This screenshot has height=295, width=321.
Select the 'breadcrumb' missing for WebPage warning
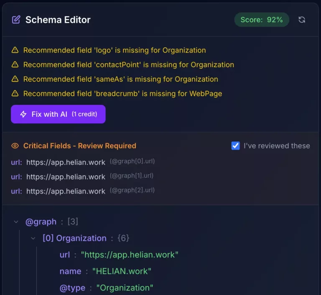[122, 93]
